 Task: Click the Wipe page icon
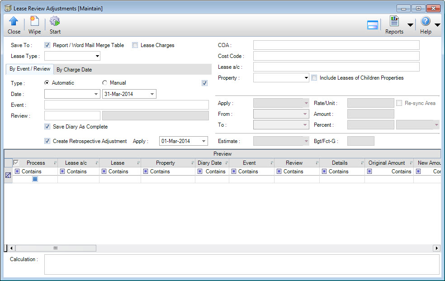point(34,22)
